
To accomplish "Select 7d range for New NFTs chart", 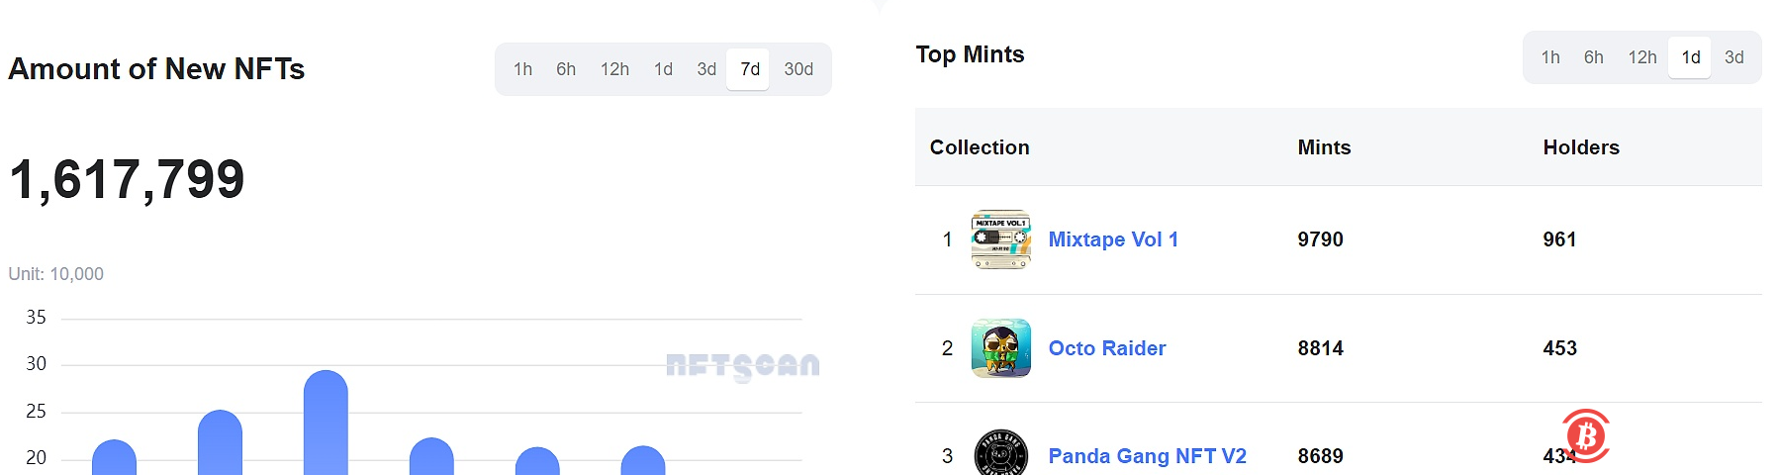I will [x=750, y=69].
